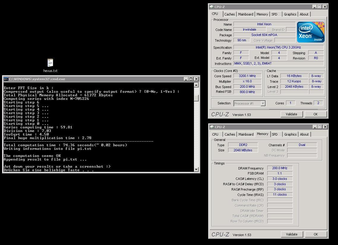
Task: Click the Cycle Time 11 clocks value
Action: coord(280,194)
